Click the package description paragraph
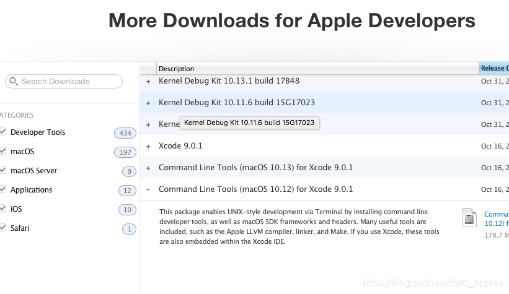Image resolution: width=509 pixels, height=294 pixels. pos(299,227)
